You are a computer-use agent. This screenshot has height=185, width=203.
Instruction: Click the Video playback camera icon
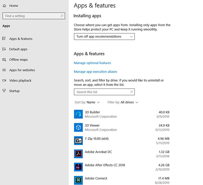4,80
